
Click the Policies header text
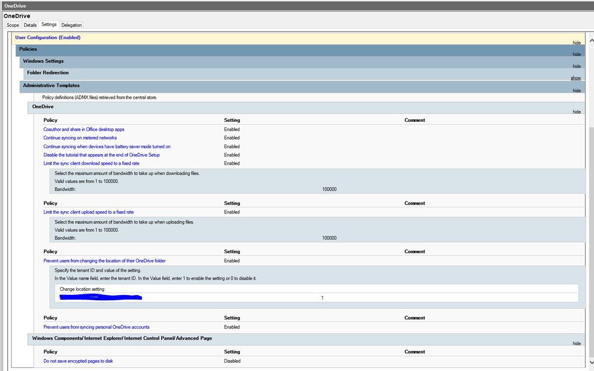(28, 49)
